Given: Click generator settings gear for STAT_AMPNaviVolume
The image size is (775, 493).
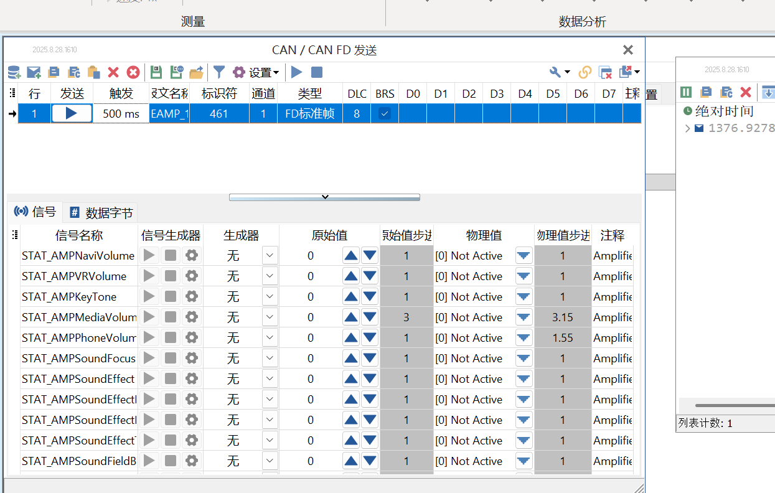Looking at the screenshot, I should [x=192, y=255].
